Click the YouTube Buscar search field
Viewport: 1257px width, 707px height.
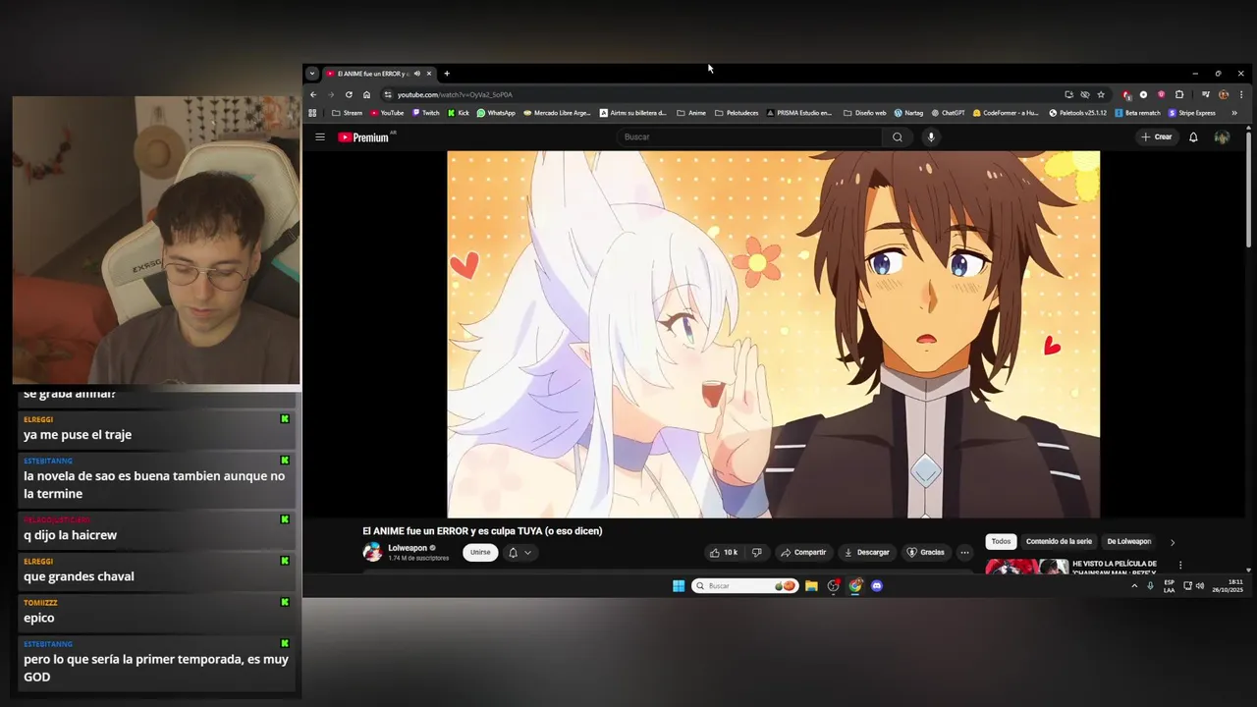tap(751, 137)
